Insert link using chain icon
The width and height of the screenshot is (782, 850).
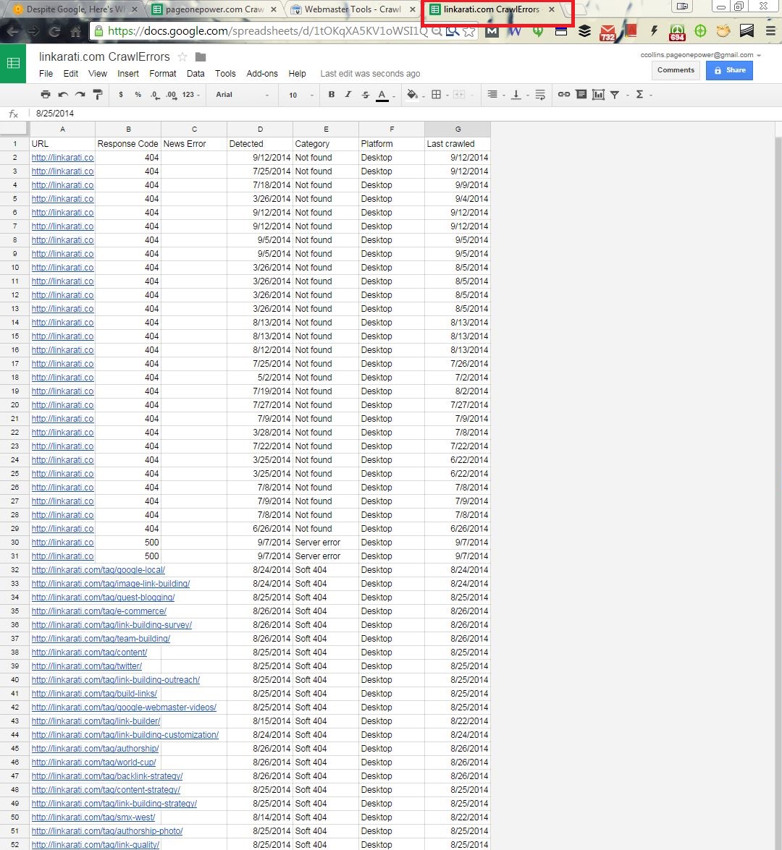(564, 94)
